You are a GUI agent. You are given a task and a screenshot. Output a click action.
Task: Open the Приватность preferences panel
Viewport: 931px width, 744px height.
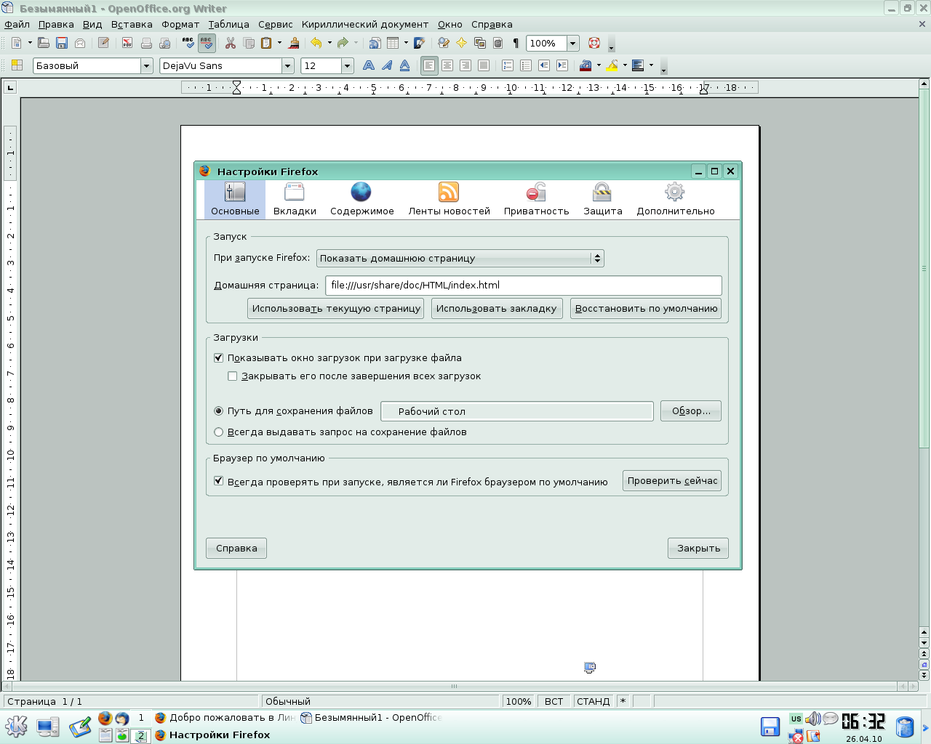[536, 199]
